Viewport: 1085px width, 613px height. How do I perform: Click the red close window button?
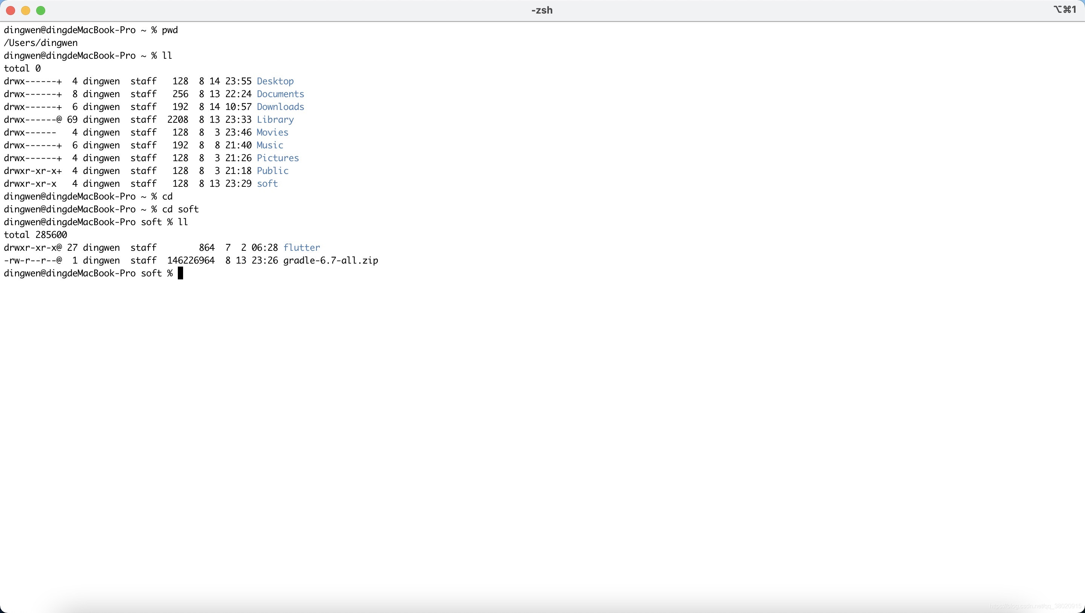pyautogui.click(x=11, y=11)
